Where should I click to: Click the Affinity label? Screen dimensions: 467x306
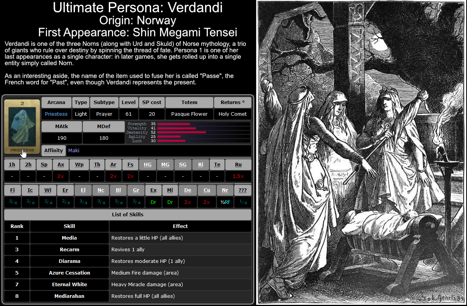(x=53, y=151)
